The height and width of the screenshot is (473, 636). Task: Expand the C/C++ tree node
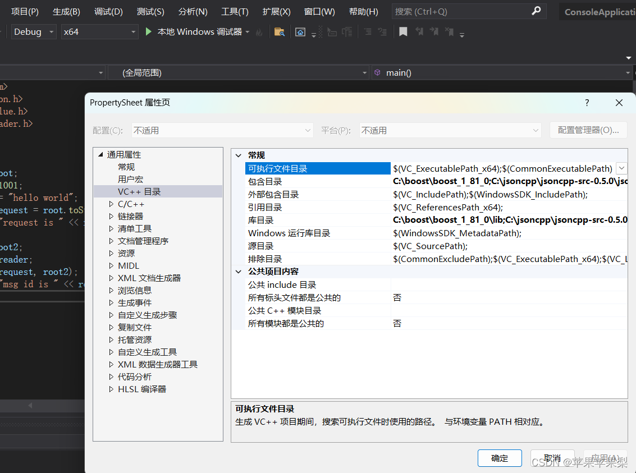point(111,204)
